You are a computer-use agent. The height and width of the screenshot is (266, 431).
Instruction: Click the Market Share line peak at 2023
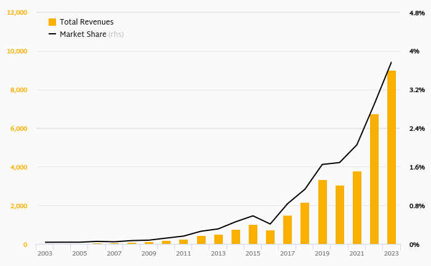point(391,62)
